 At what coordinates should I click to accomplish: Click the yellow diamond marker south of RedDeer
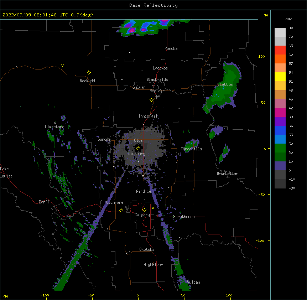click(152, 100)
